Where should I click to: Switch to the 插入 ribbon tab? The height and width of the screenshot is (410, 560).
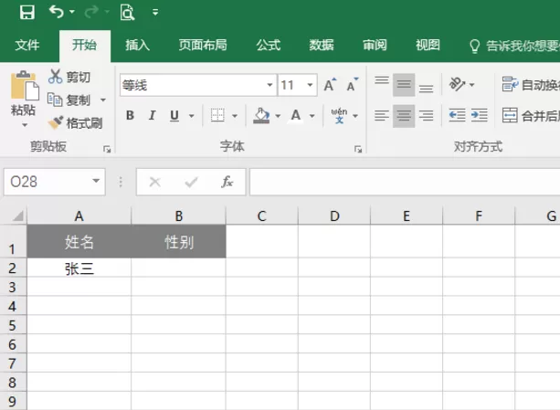click(x=137, y=45)
